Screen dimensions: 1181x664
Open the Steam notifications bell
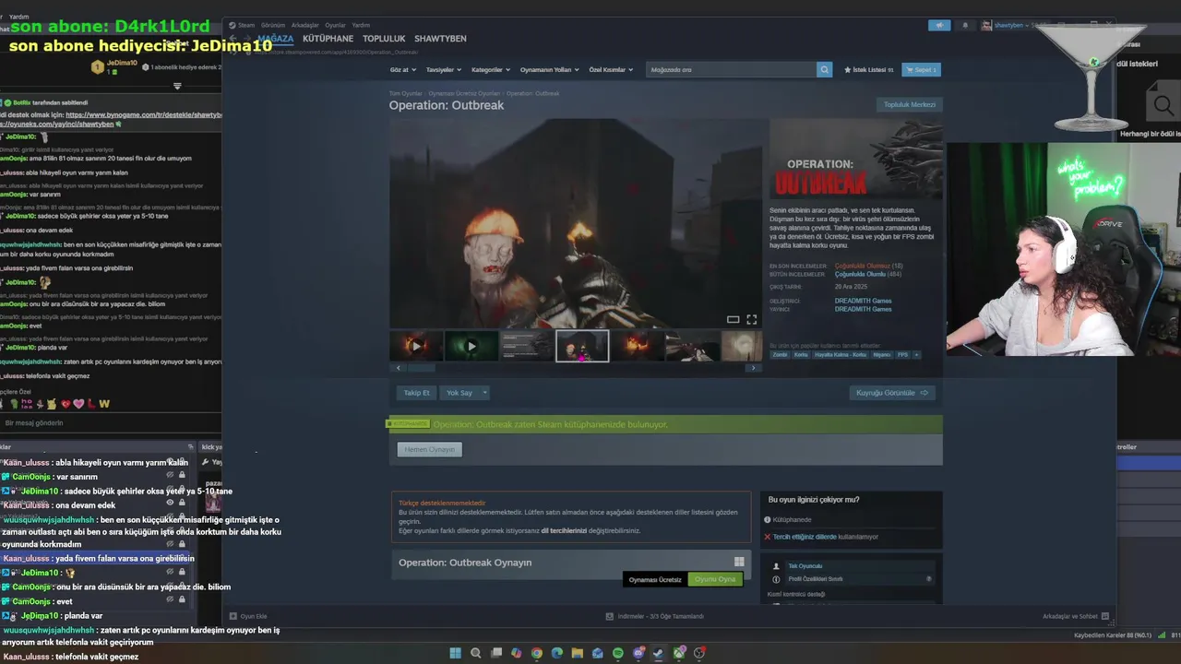click(x=965, y=25)
